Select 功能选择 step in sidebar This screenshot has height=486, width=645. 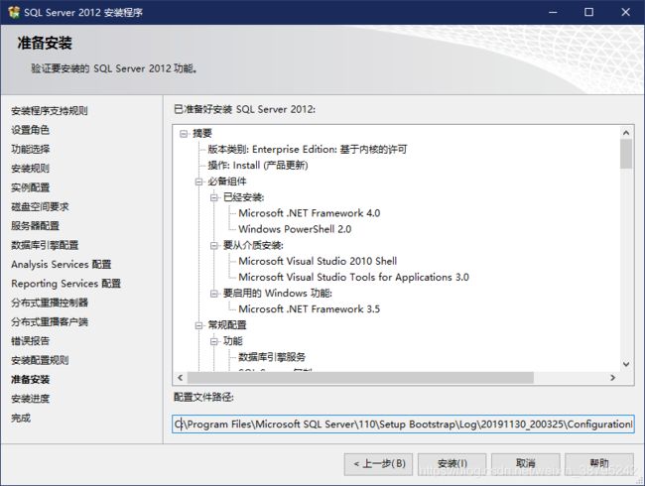31,149
